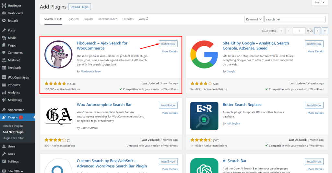
Task: Click the Plugins plug icon
Action: (x=4, y=117)
